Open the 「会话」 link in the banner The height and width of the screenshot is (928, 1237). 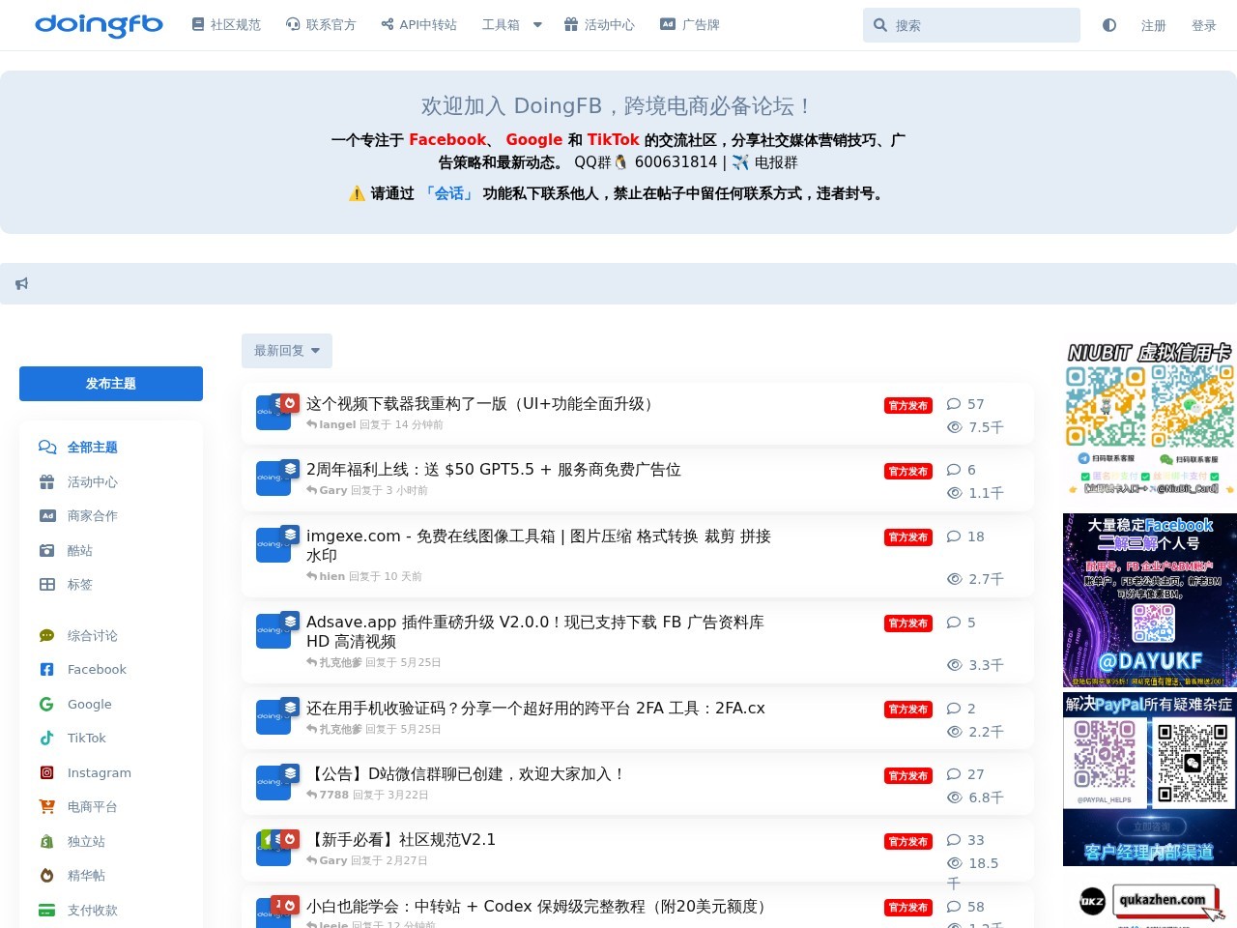pyautogui.click(x=448, y=193)
